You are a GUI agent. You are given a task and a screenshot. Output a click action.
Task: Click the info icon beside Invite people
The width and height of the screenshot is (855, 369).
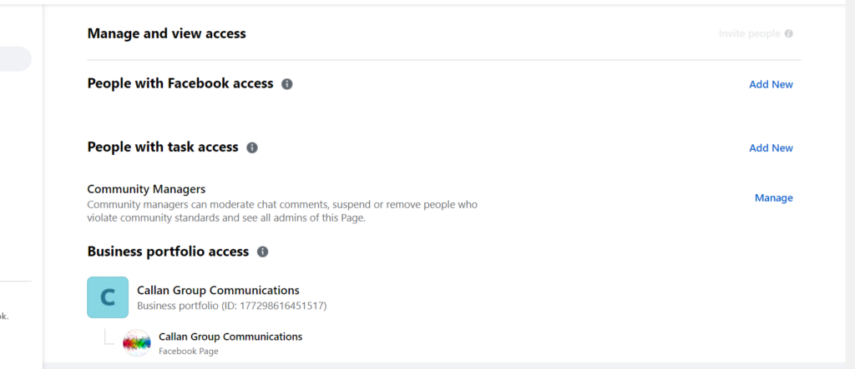(x=789, y=34)
